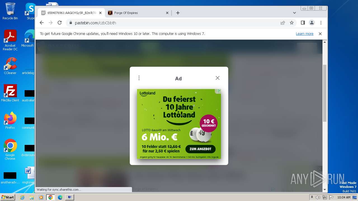Close the Forge Of Empires tab
This screenshot has height=201, width=358.
coord(167,13)
